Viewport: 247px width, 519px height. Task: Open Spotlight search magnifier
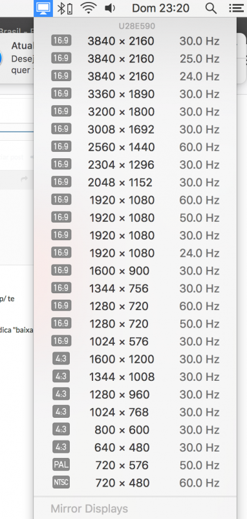pos(211,8)
